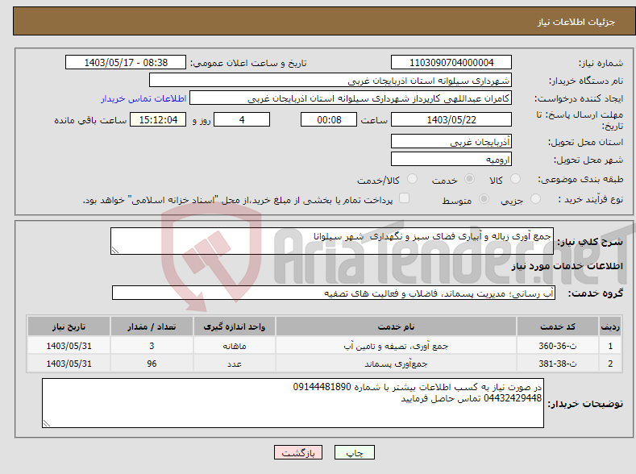Image resolution: width=636 pixels, height=474 pixels.
Task: Click the توضیحات خریدار notes textarea
Action: click(x=293, y=403)
